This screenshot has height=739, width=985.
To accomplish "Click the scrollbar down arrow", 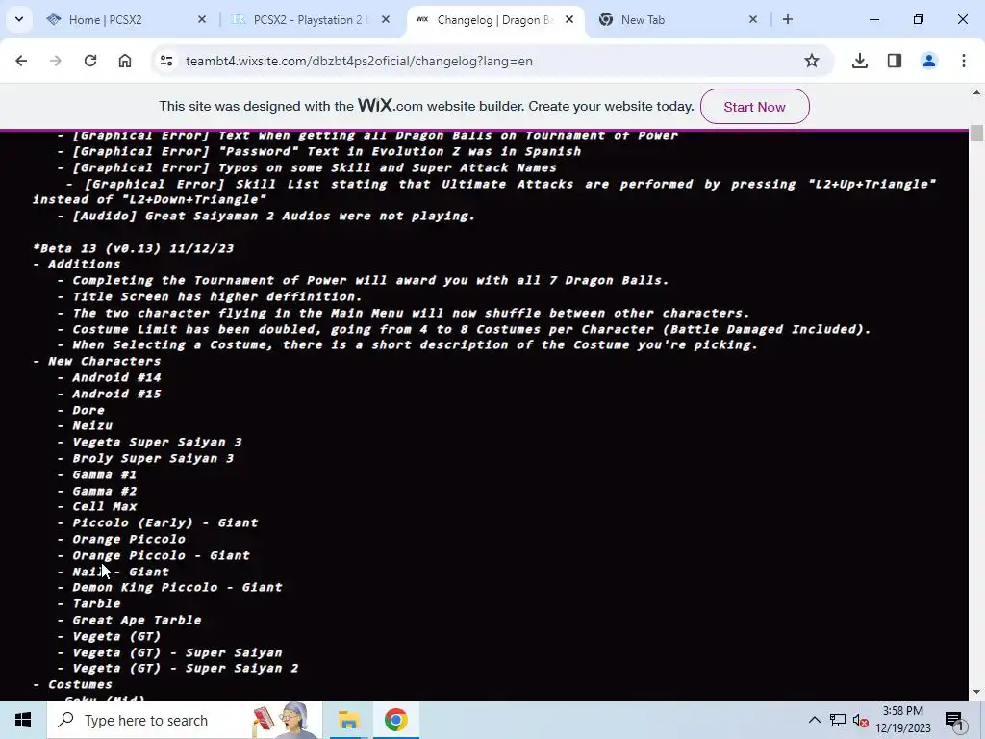I will coord(977,693).
